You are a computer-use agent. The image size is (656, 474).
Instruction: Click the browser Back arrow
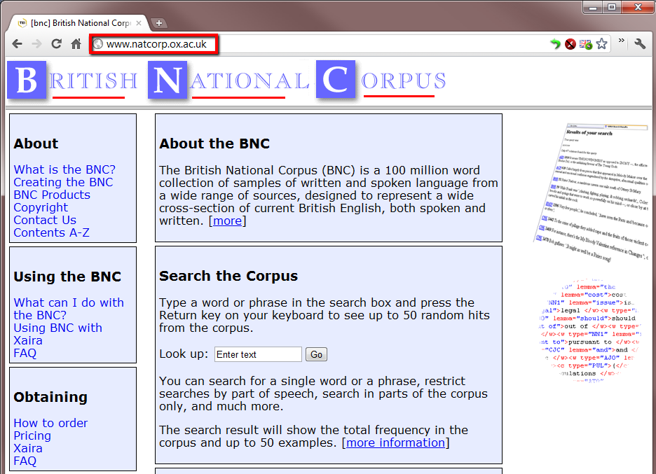coord(17,44)
